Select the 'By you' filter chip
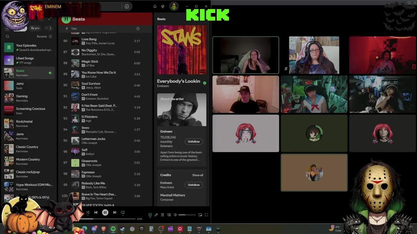417x234 pixels. [x=35, y=28]
